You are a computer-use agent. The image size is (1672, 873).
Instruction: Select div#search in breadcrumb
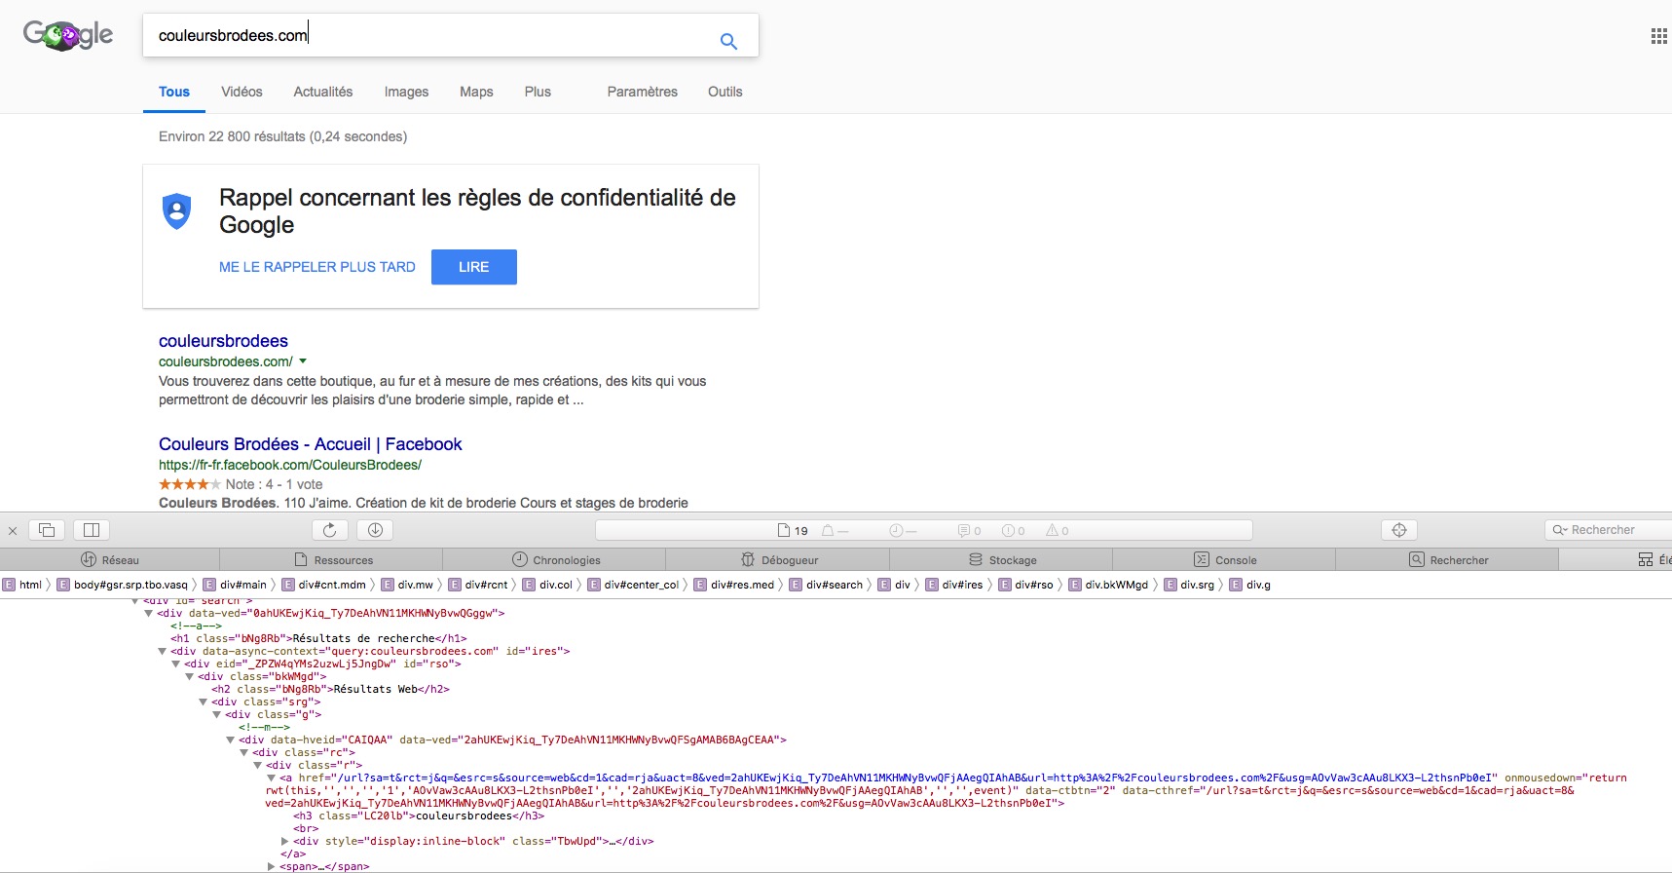(826, 585)
